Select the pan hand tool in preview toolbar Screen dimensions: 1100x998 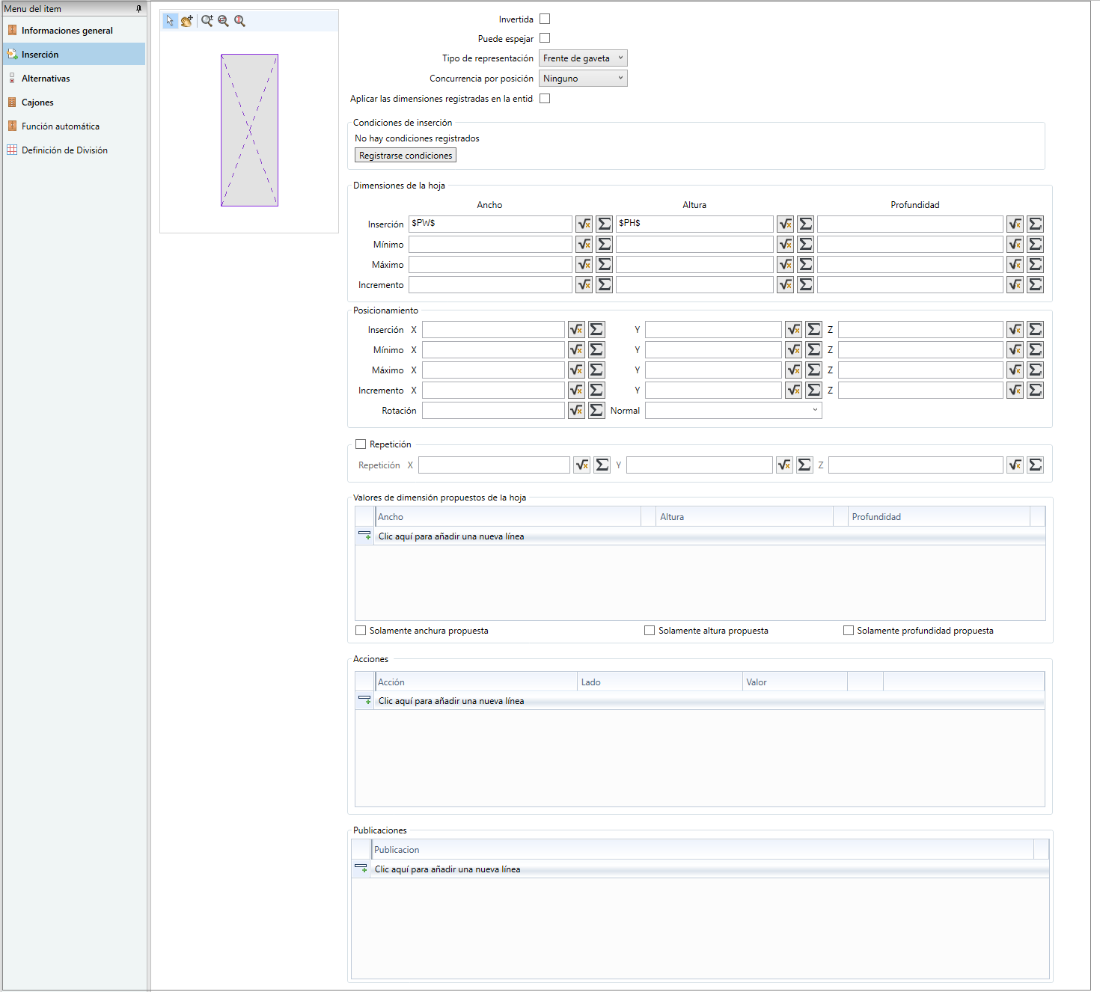[x=187, y=21]
